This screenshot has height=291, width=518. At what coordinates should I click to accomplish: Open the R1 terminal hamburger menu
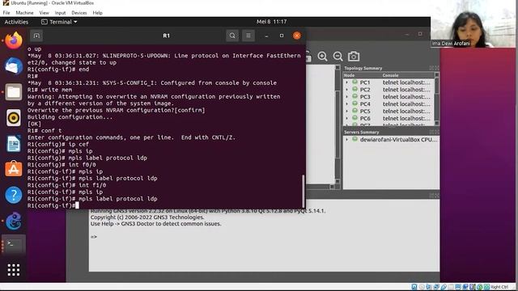(x=248, y=36)
